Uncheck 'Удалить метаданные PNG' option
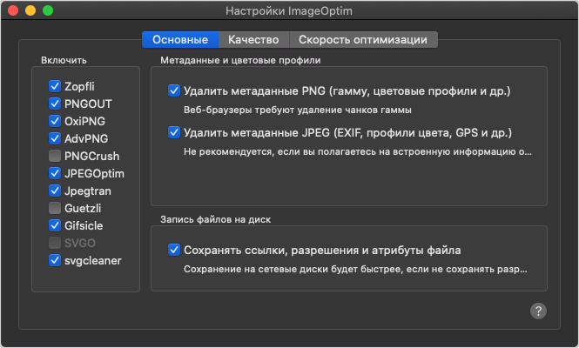The height and width of the screenshot is (348, 579). click(x=174, y=90)
